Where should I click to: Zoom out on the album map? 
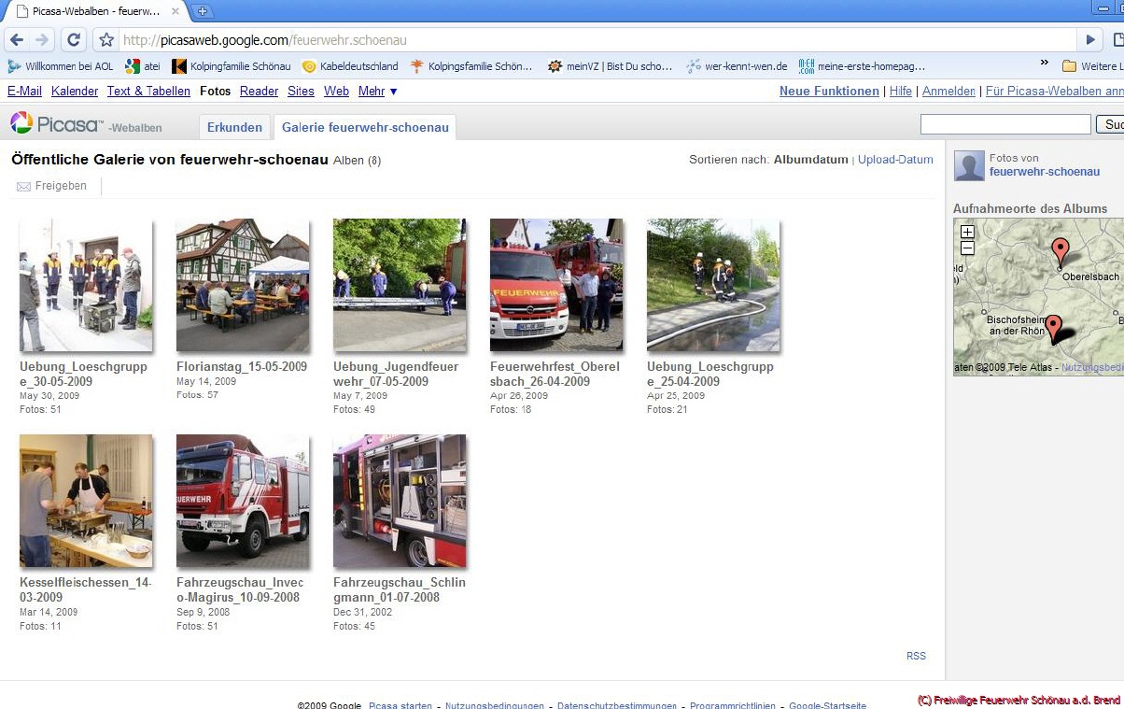click(x=967, y=248)
